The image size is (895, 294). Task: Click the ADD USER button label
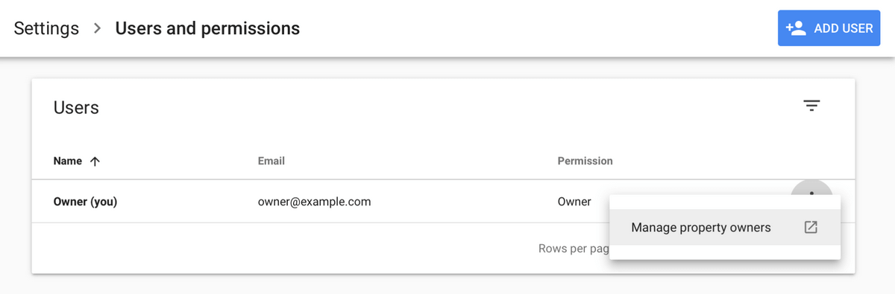(844, 28)
